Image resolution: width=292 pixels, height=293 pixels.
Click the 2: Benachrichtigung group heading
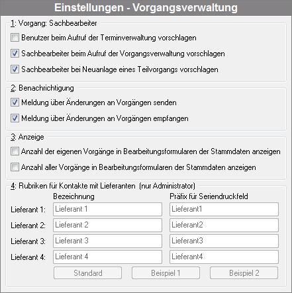pos(42,88)
